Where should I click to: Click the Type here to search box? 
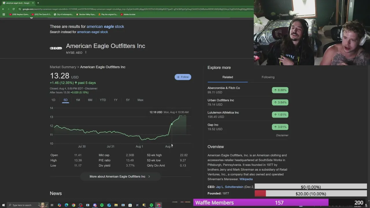[27, 205]
